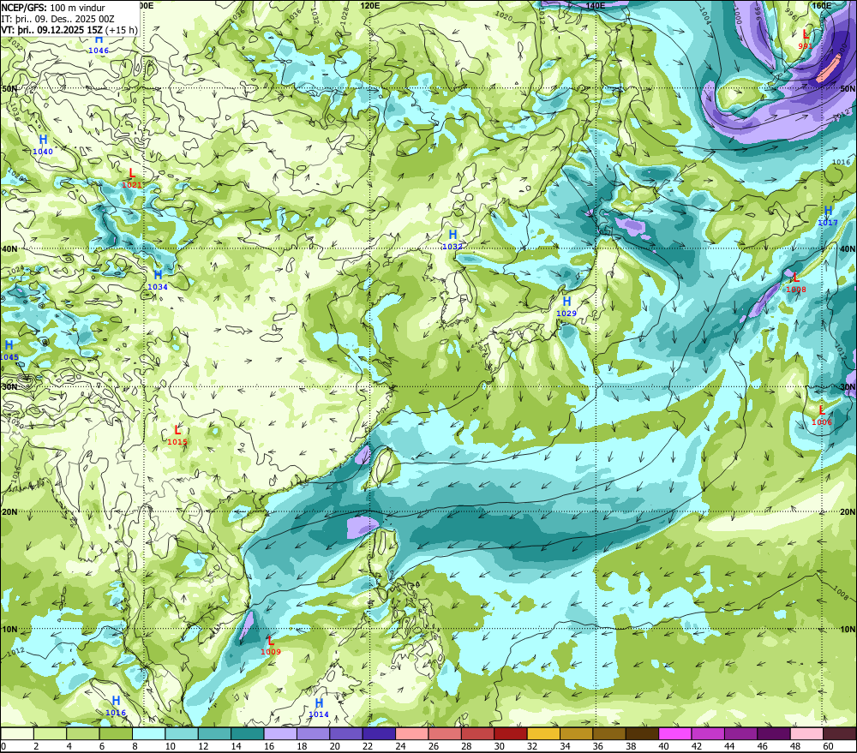Select the L 1015 low pressure marker

177,435
